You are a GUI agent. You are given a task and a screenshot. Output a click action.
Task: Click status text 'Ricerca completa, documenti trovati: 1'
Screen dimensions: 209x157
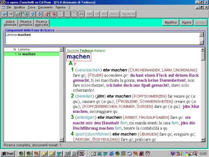point(33,145)
